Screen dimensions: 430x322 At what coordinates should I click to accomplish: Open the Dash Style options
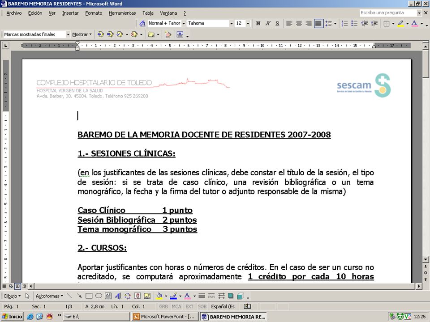click(x=211, y=296)
